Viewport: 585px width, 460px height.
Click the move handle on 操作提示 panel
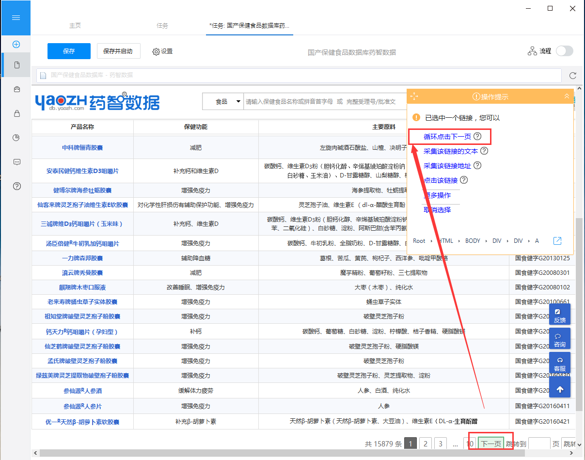[414, 96]
